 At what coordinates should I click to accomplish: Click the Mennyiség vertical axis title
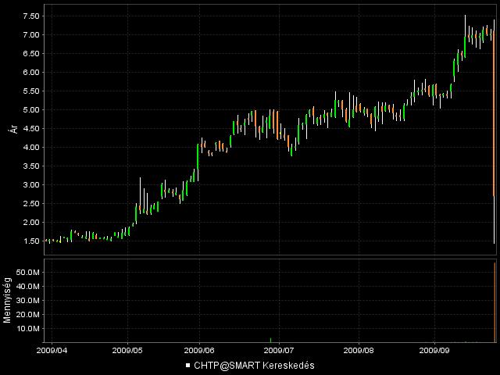tap(7, 300)
